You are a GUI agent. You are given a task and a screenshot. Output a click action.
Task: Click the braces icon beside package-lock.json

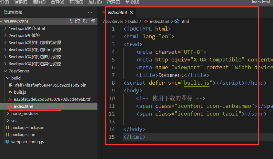tap(7, 127)
